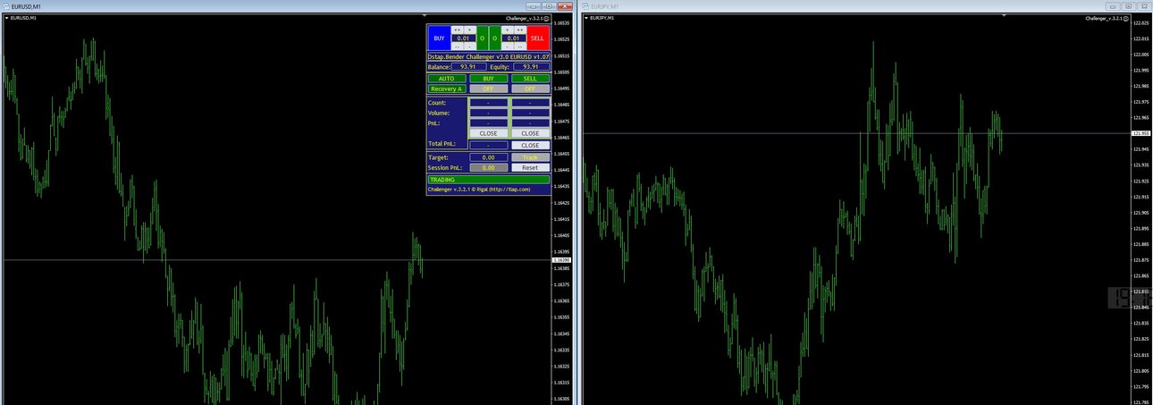Toggle the Recovery A button
Image resolution: width=1153 pixels, height=405 pixels.
pos(446,89)
